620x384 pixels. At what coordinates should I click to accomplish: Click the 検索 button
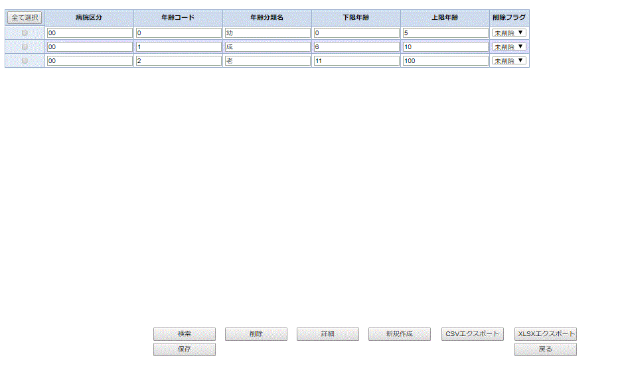(x=185, y=334)
